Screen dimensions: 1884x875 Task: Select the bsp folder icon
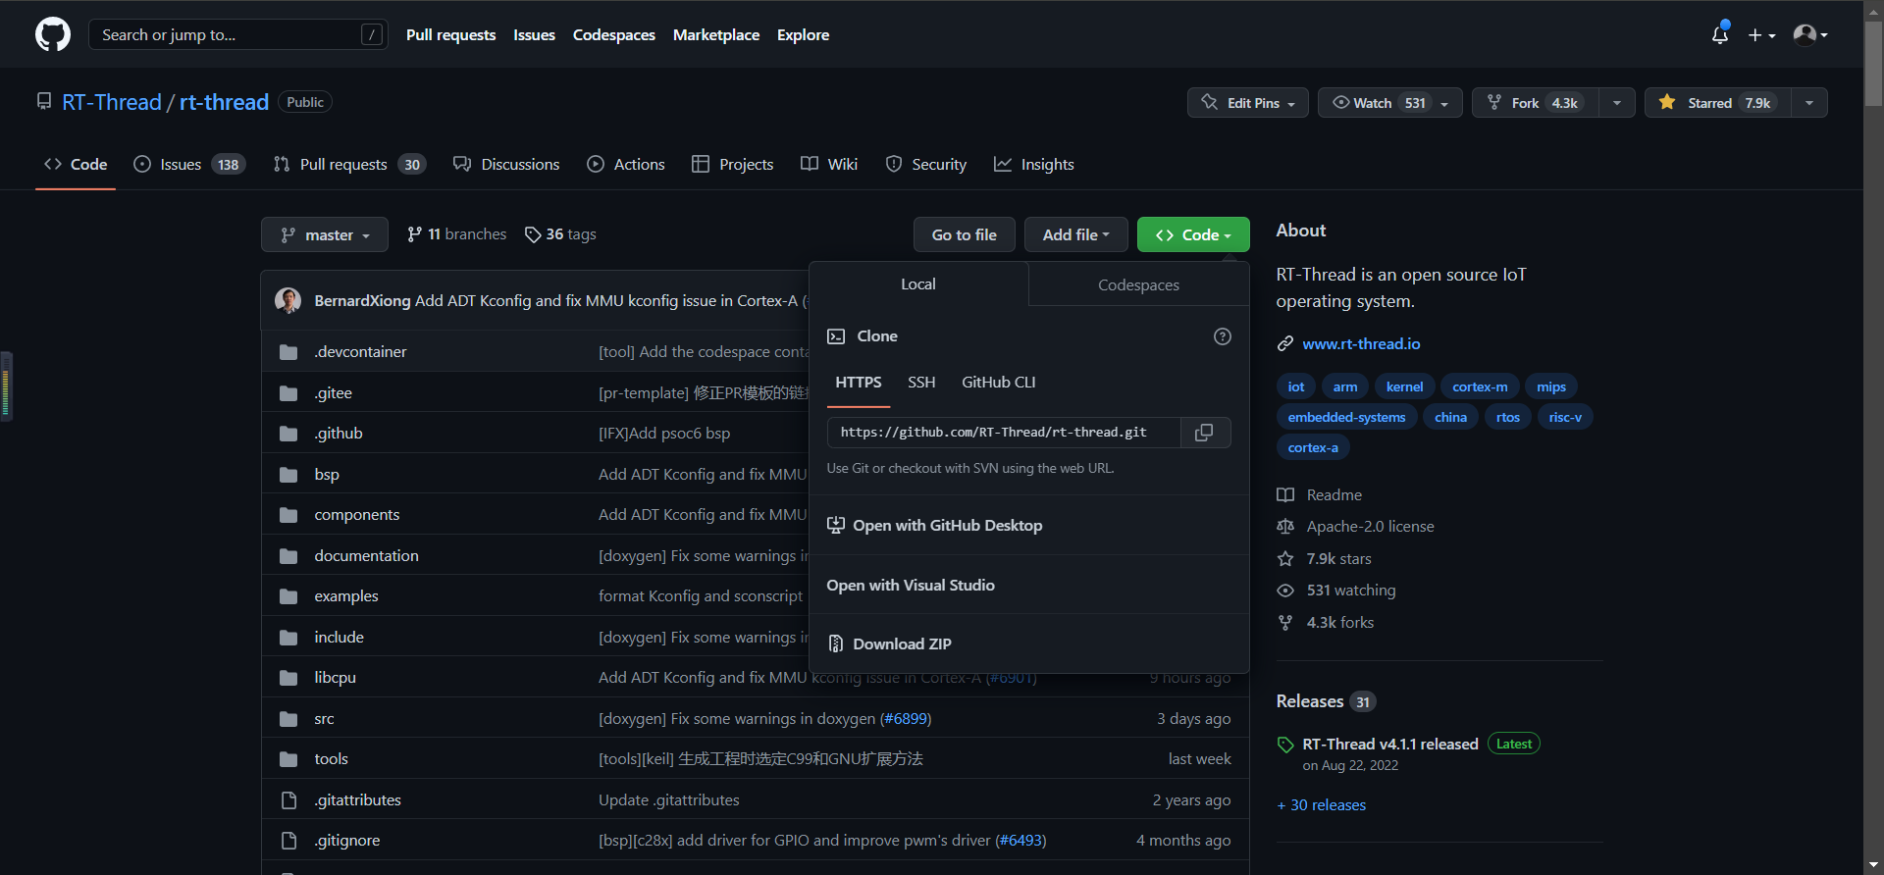[288, 475]
